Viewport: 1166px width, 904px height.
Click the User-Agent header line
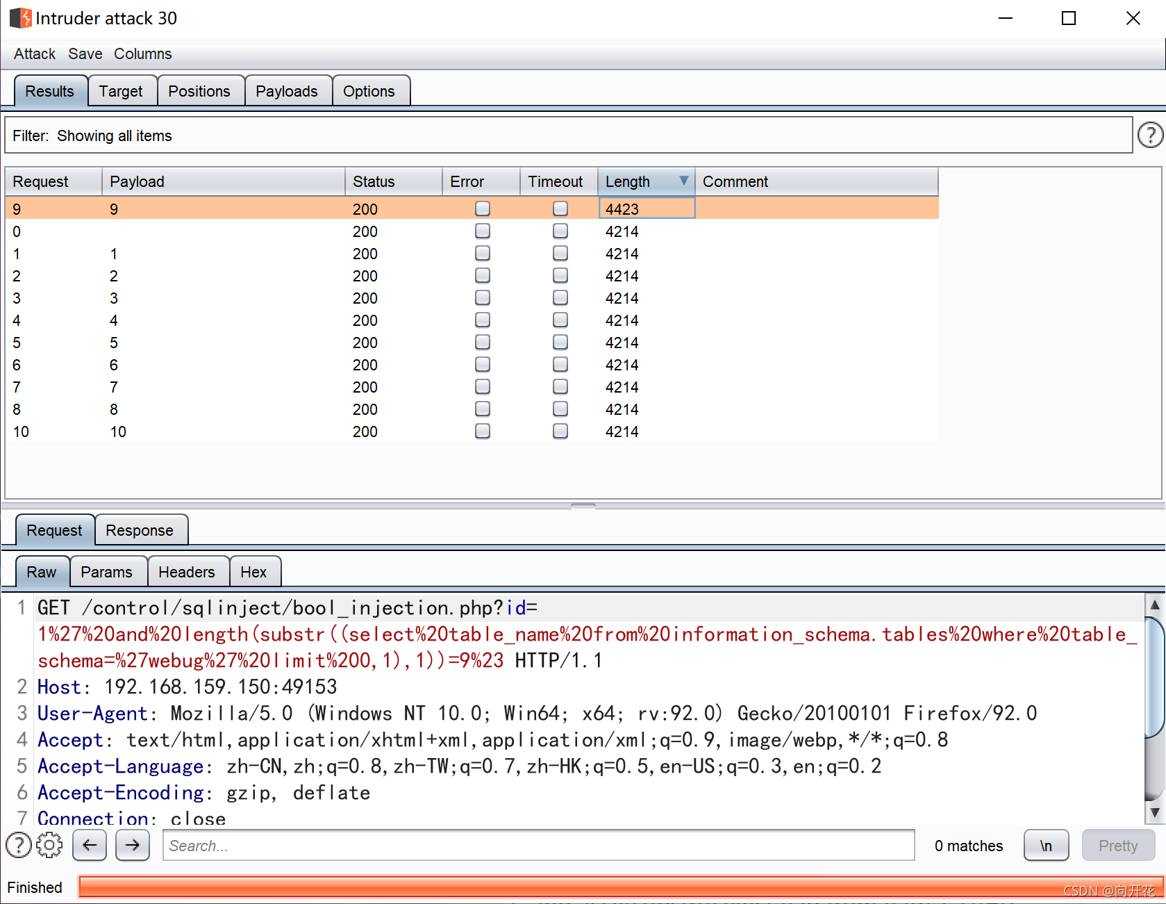(537, 713)
